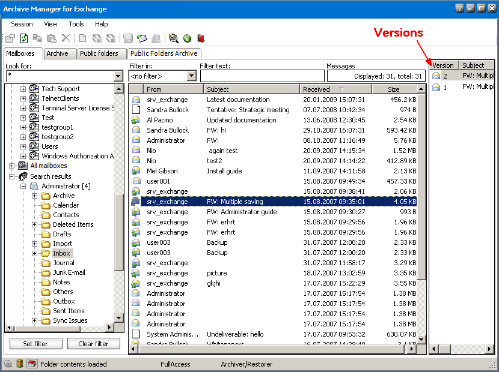Click the gear icon in the status bar
The image size is (499, 372).
pyautogui.click(x=8, y=363)
